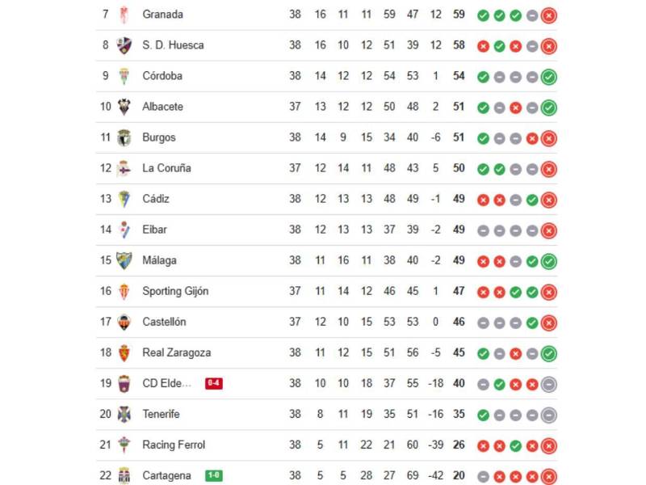Select the Sporting Gijón club crest

(x=125, y=291)
